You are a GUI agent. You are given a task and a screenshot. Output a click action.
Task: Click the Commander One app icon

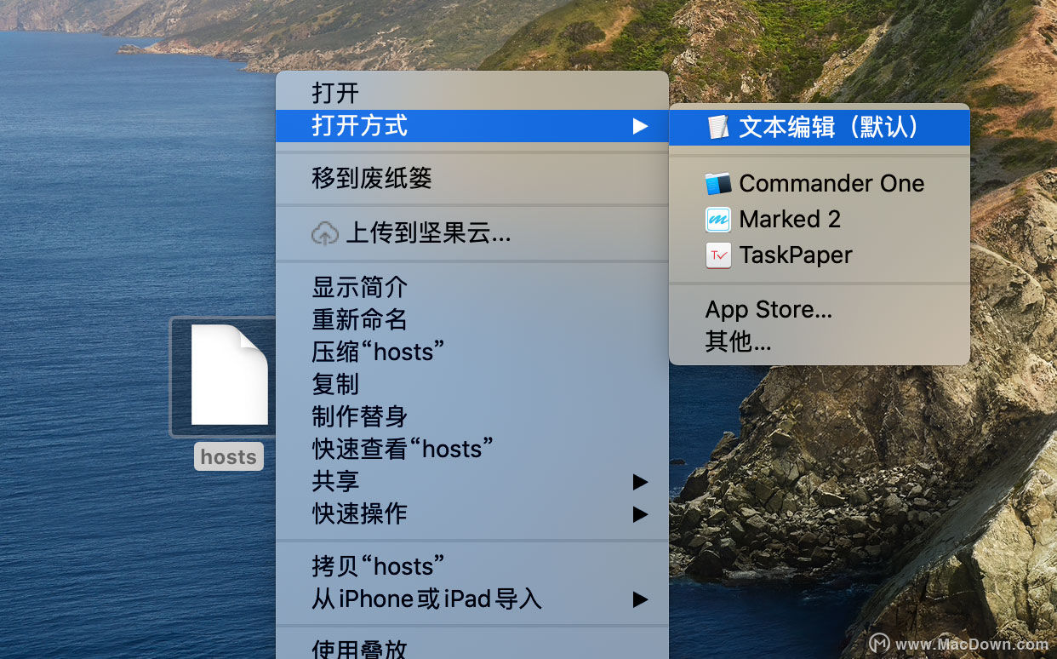tap(719, 183)
